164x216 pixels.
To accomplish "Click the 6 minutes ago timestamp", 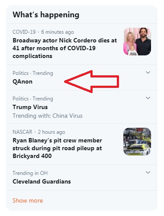I will point(58,32).
